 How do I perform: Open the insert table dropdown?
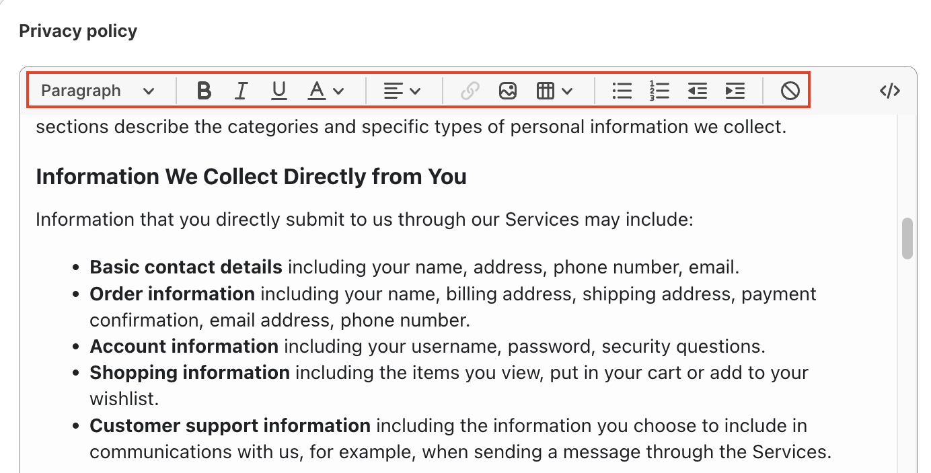[x=555, y=91]
